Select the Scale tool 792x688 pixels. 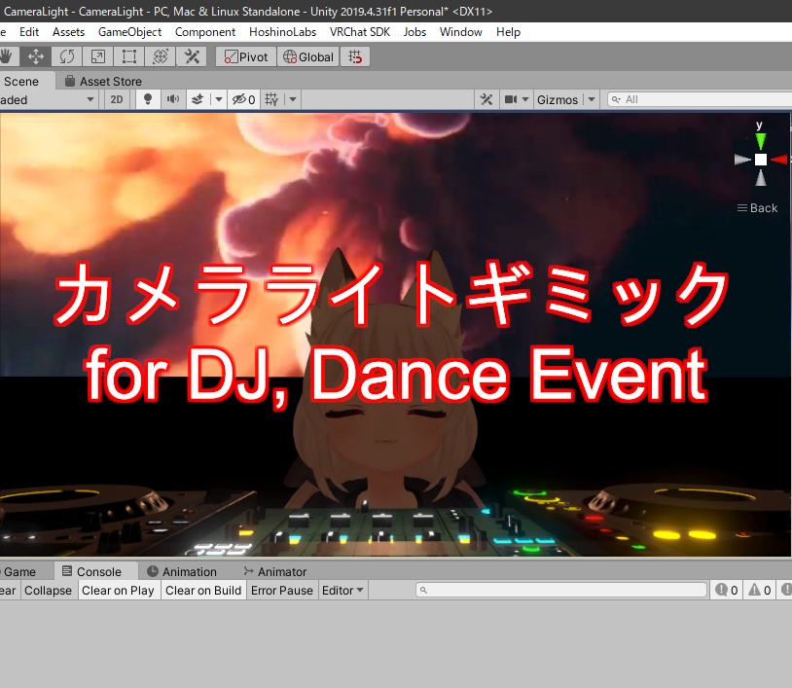tap(97, 56)
